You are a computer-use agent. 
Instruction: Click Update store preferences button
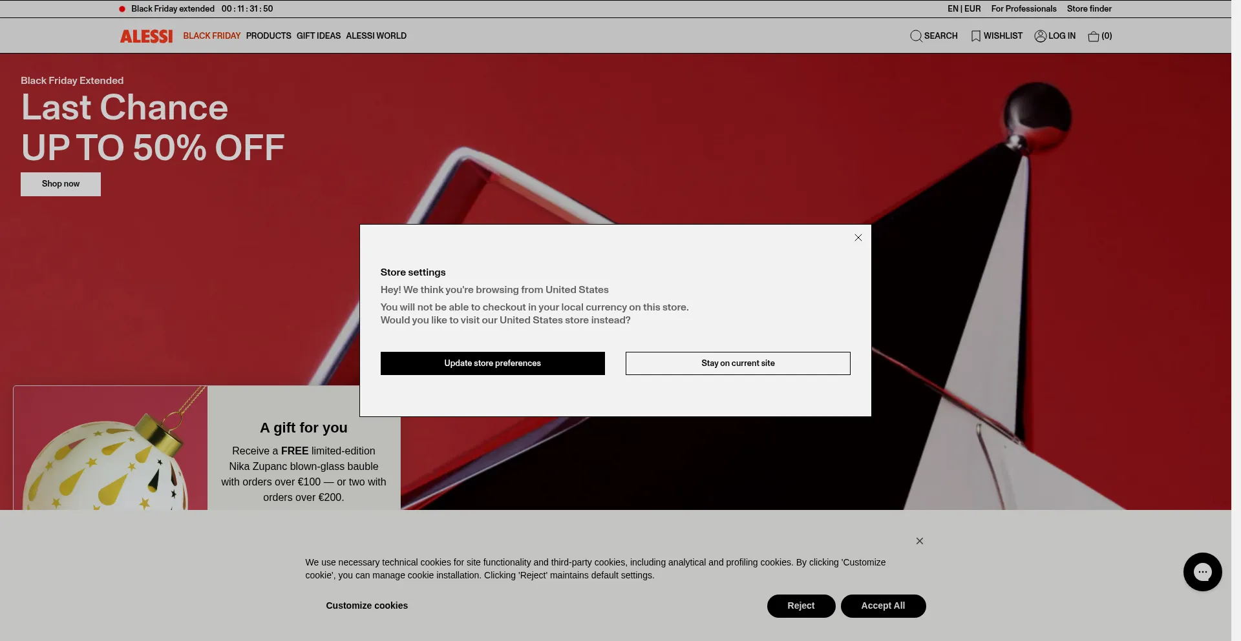point(493,363)
